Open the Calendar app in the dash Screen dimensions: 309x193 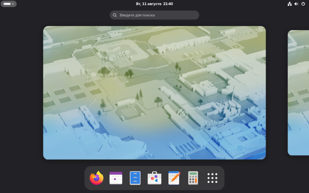point(116,178)
